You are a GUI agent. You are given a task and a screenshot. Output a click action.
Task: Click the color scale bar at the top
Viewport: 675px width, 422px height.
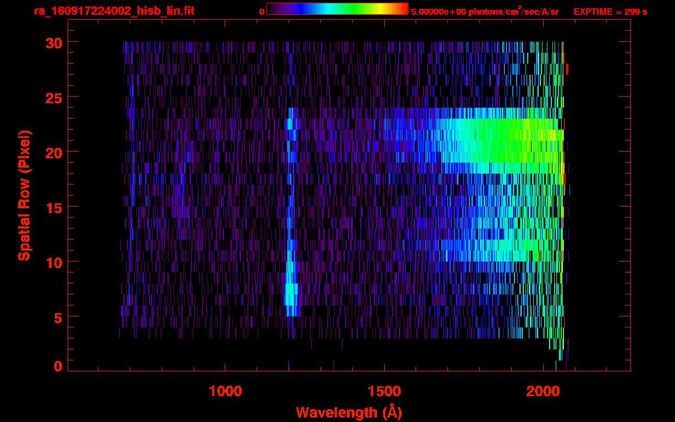(x=337, y=9)
